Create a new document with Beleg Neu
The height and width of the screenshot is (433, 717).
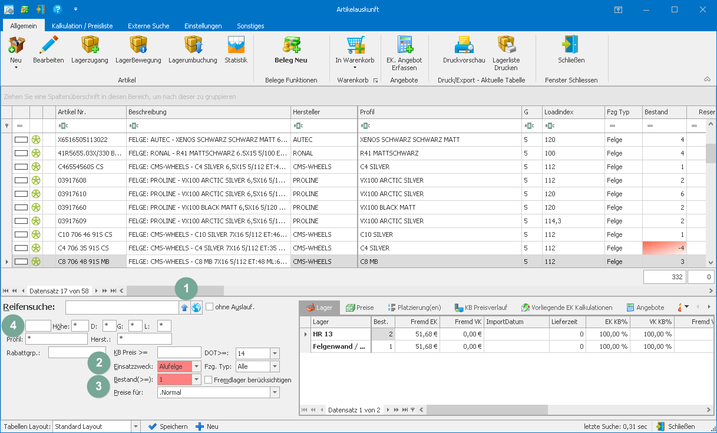click(x=291, y=50)
